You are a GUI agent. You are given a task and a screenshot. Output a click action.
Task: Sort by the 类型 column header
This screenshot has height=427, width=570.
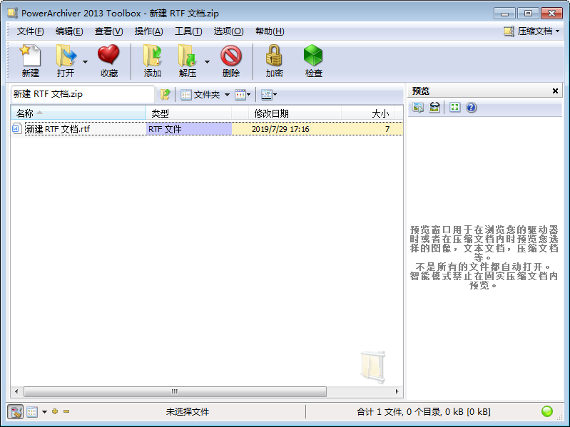188,113
